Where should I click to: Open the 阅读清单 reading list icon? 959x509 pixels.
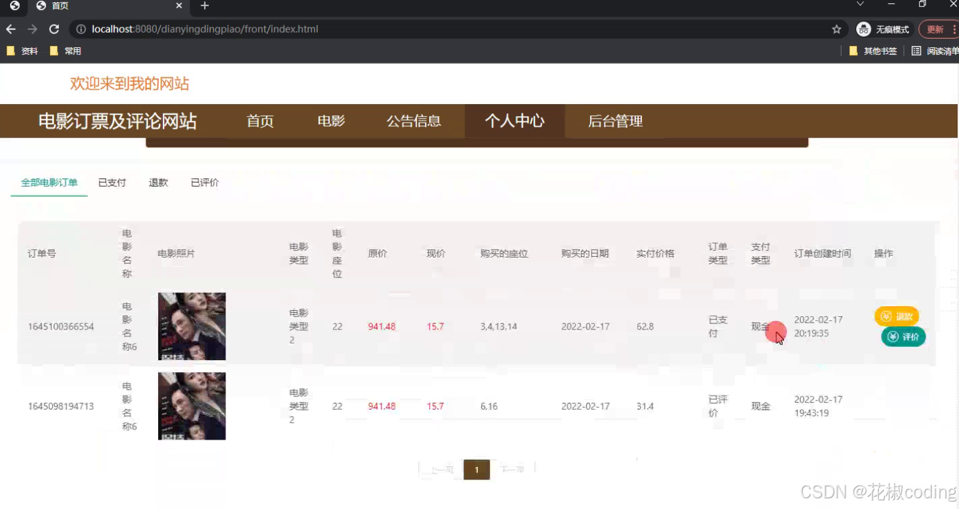(x=916, y=50)
